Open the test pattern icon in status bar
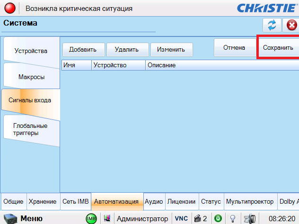Image resolution: width=299 pixels, height=224 pixels. [x=107, y=218]
